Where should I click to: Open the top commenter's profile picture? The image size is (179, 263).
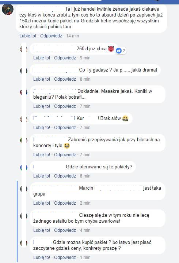point(8,10)
